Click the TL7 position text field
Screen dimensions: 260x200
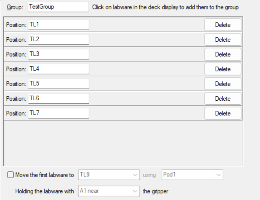(x=59, y=113)
